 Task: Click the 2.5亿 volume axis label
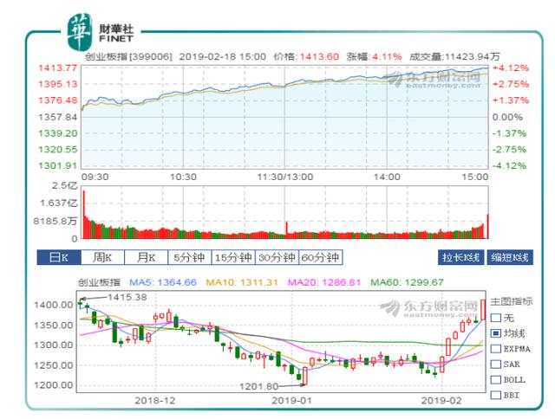point(64,186)
